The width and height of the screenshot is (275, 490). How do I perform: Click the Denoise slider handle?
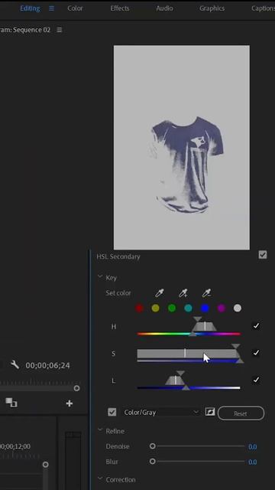point(152,446)
